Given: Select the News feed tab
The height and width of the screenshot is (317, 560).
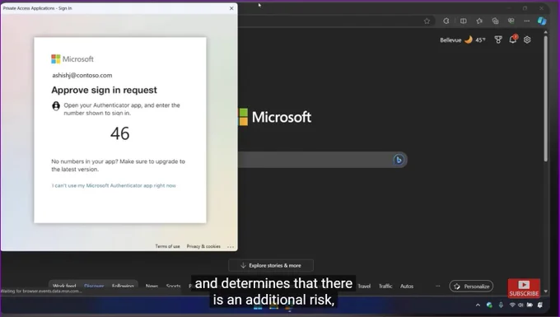Looking at the screenshot, I should click(152, 286).
